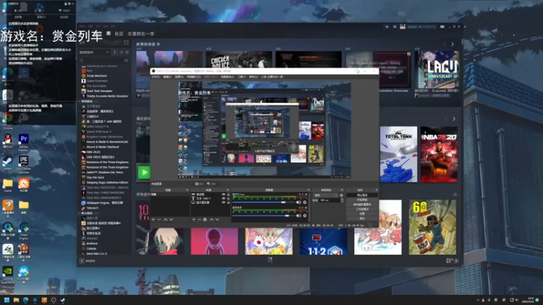Open Epic Games Launcher desktop shortcut

click(24, 164)
